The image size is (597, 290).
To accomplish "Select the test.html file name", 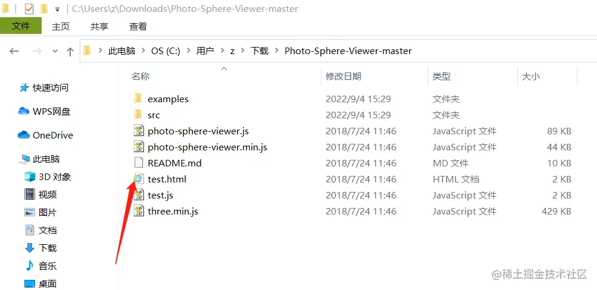I will point(167,179).
